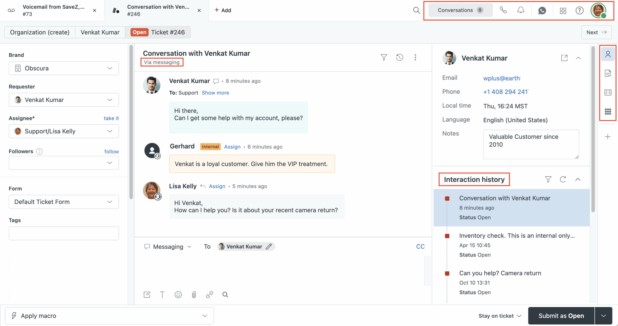The width and height of the screenshot is (618, 326).
Task: Open the Default Ticket Form dropdown
Action: [63, 202]
